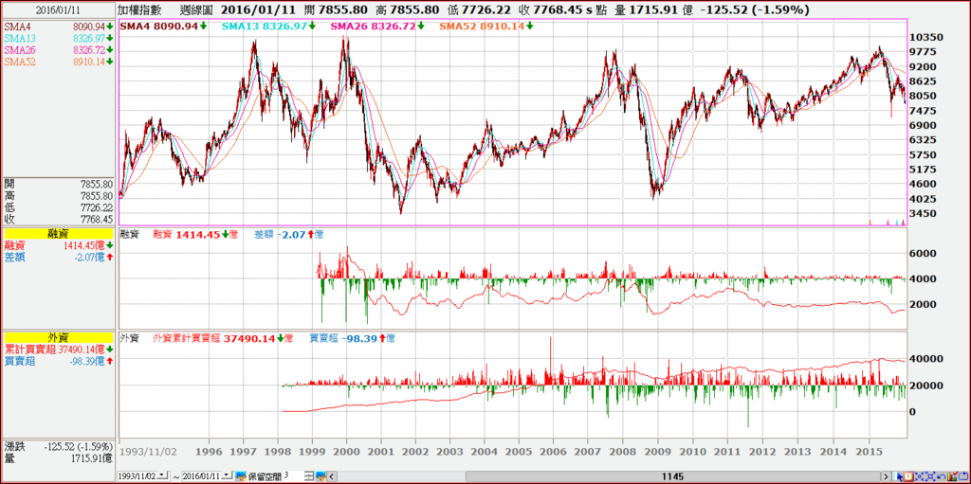Click SMA13 8326.97 in the side panel

tap(57, 39)
